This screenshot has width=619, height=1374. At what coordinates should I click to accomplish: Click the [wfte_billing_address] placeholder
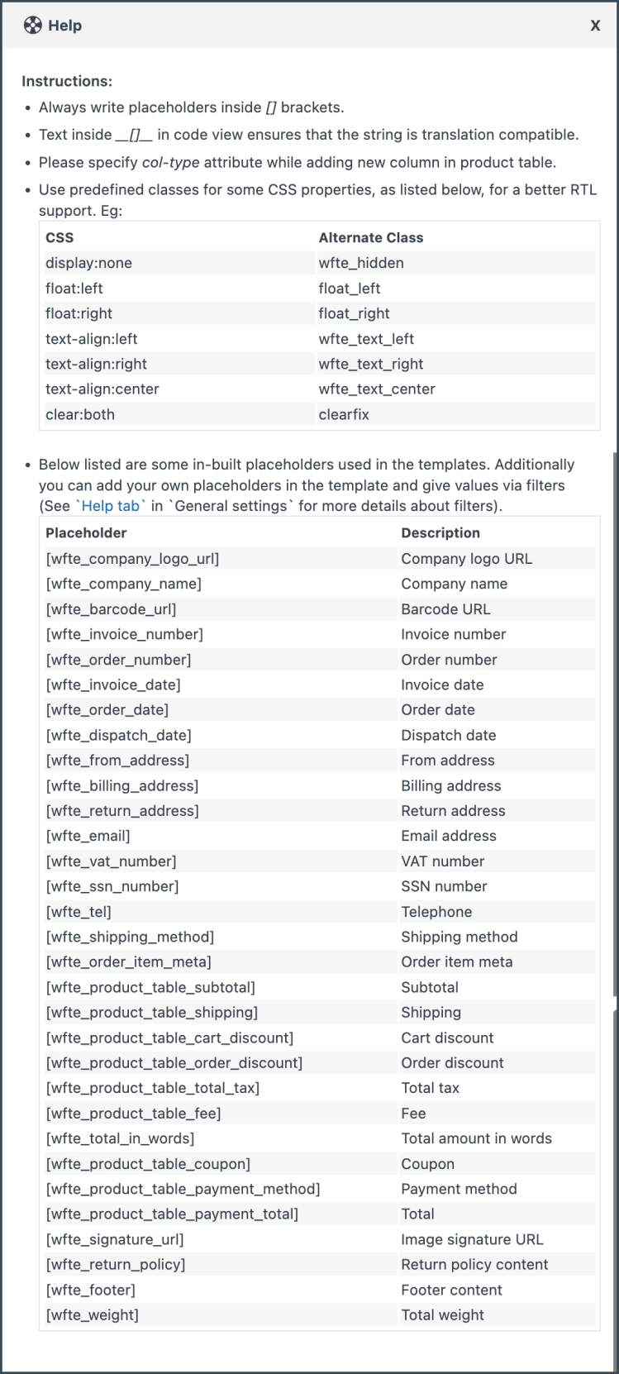point(122,785)
